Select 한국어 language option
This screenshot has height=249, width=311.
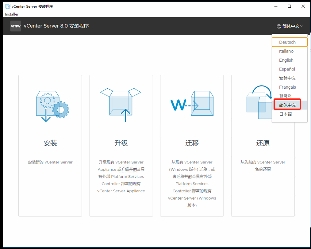290,96
